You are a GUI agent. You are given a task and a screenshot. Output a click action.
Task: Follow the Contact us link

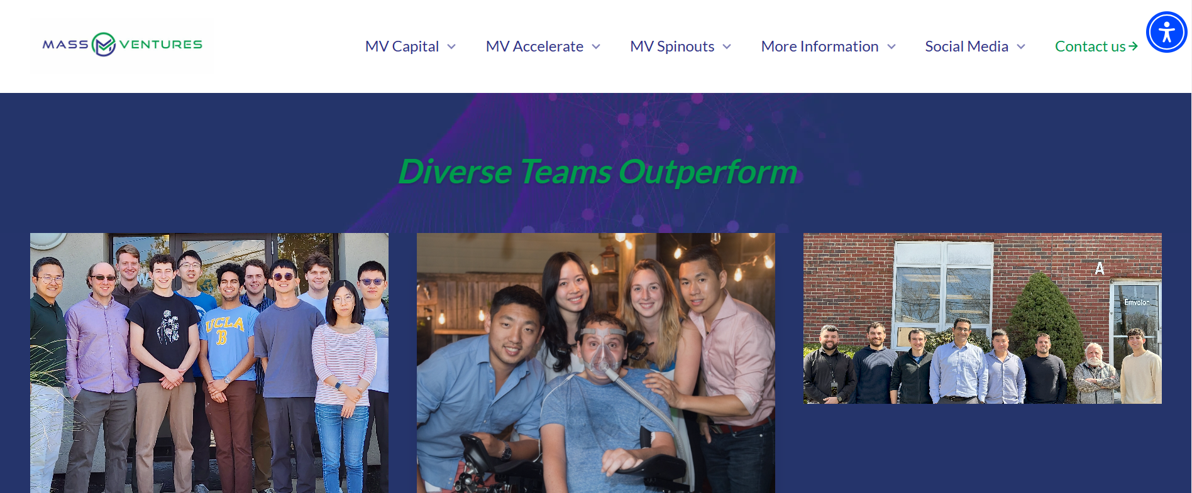click(1090, 46)
